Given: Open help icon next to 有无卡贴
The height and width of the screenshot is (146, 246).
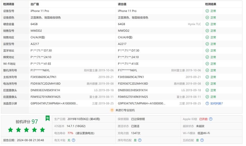Looking at the screenshot, I should pyautogui.click(x=74, y=140).
